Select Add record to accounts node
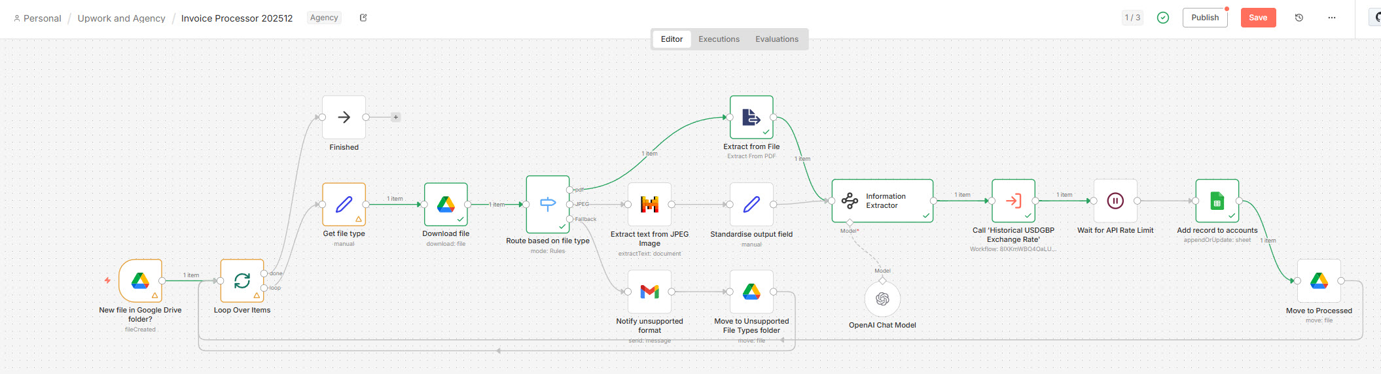This screenshot has width=1381, height=374. pos(1217,201)
